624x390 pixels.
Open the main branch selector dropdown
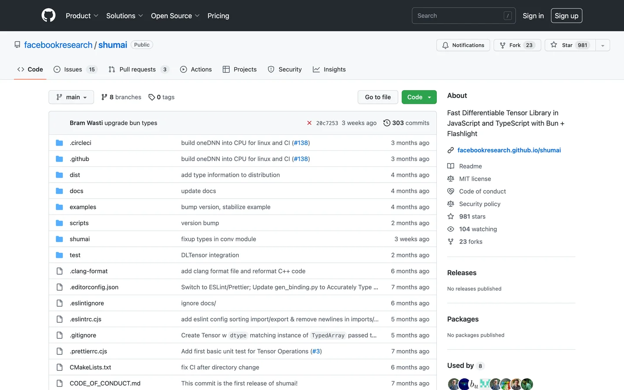click(71, 97)
